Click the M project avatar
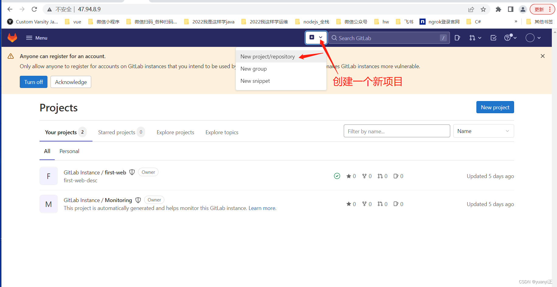The image size is (557, 287). click(x=49, y=204)
